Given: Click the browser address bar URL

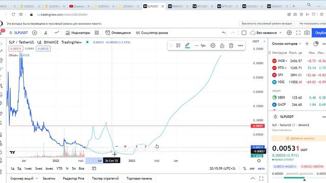Looking at the screenshot, I should pos(62,15).
